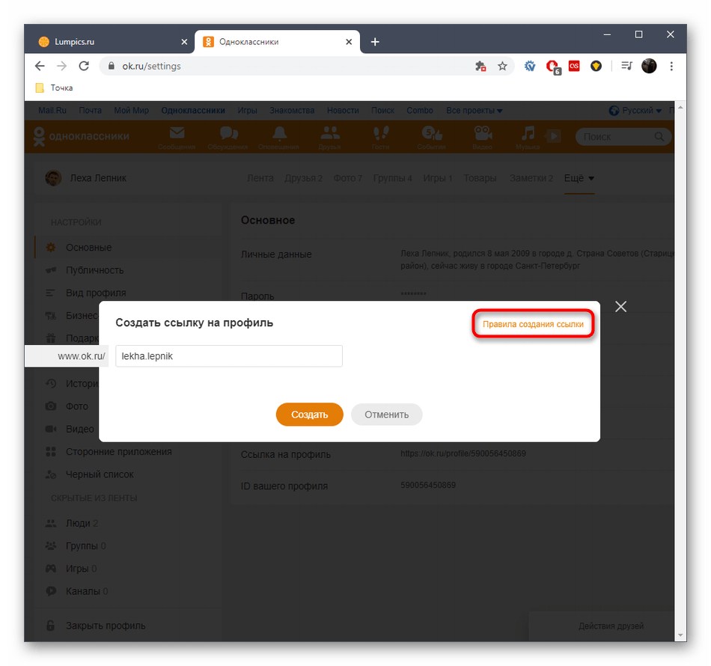Image resolution: width=711 pixels, height=666 pixels.
Task: Open Сообщения envelope icon in header
Action: 177,133
